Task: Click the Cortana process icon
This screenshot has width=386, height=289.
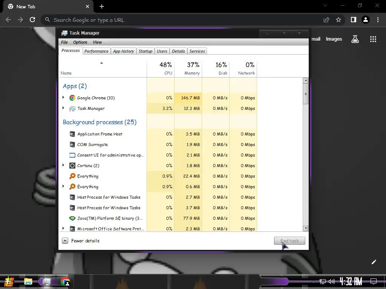Action: click(x=72, y=166)
